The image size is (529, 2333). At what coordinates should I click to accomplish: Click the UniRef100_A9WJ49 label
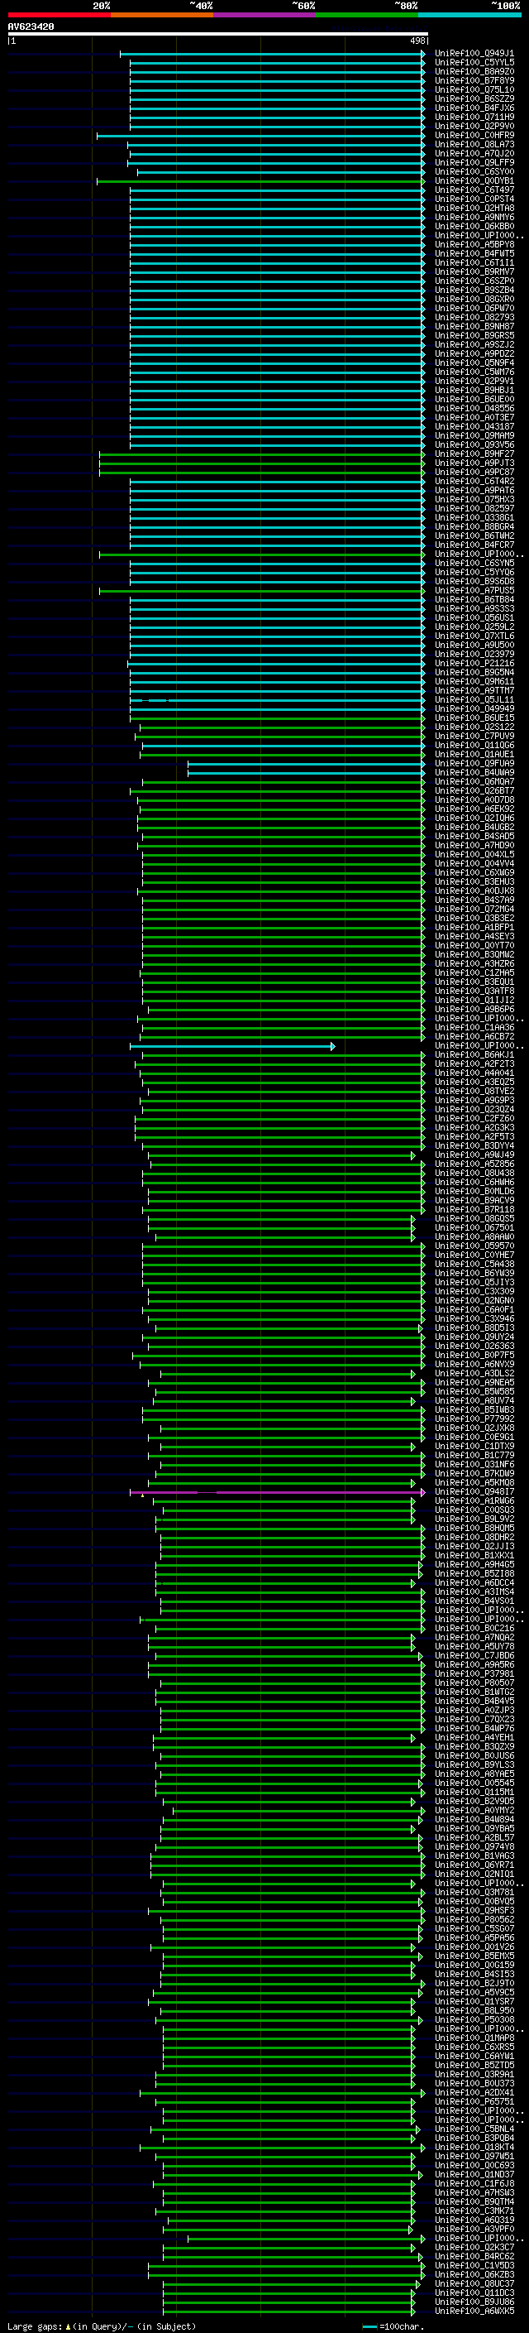(x=474, y=1154)
